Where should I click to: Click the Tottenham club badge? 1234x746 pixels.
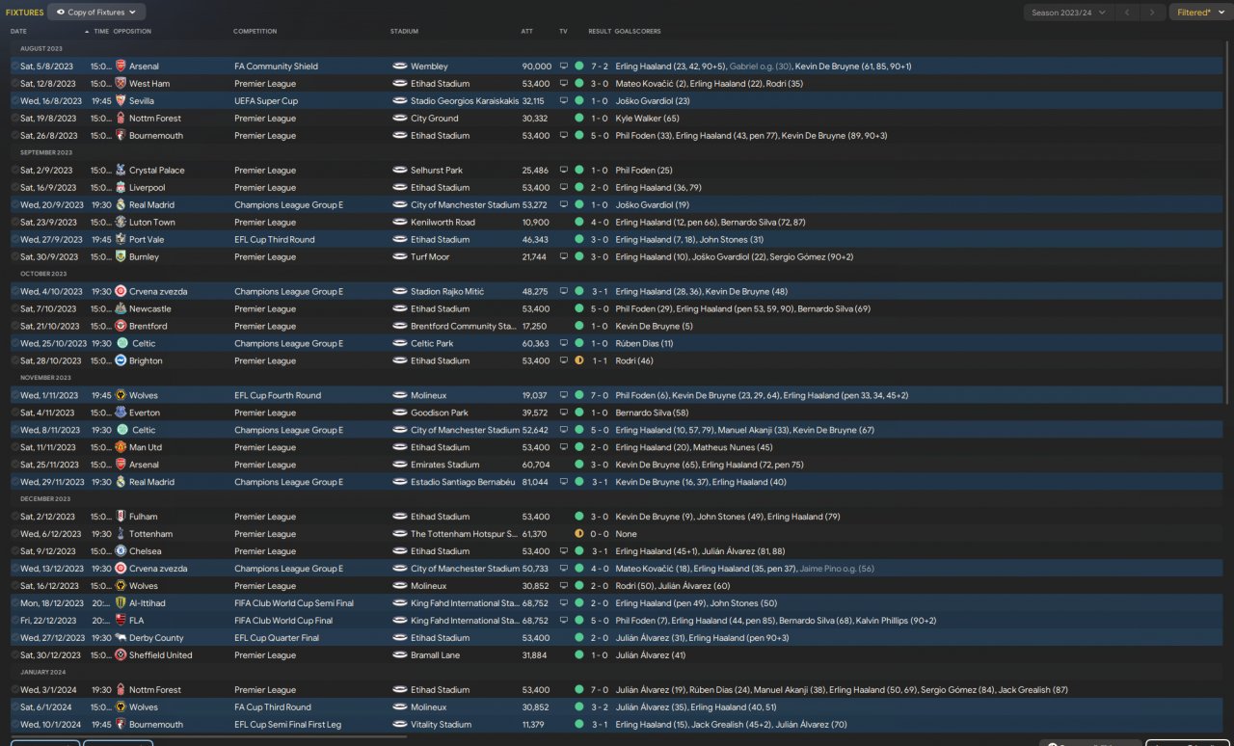(121, 535)
